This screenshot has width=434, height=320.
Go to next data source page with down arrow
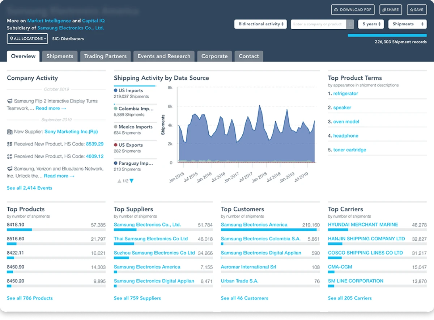click(x=131, y=181)
